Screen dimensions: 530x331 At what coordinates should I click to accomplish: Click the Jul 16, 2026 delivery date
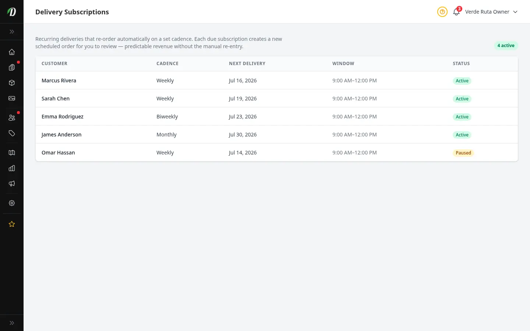pos(243,81)
